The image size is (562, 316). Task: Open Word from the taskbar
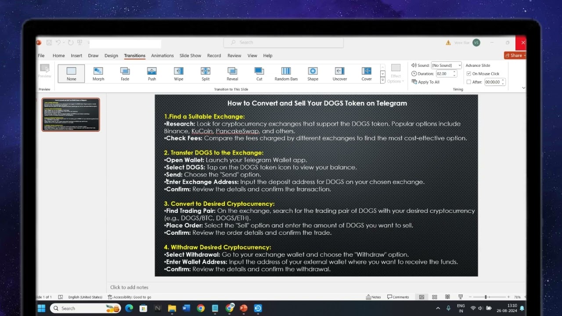(186, 309)
